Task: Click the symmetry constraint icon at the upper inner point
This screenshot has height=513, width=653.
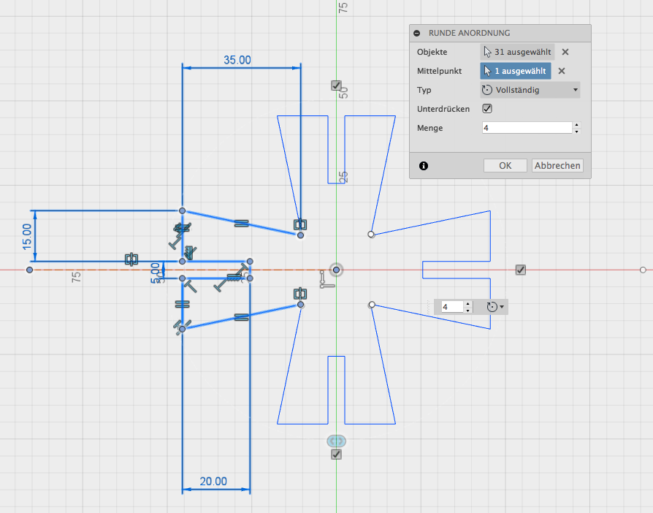Action: [x=300, y=225]
